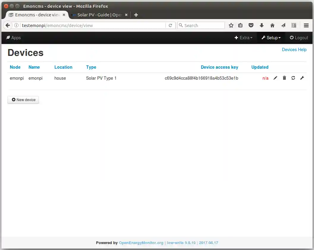
Task: Click Logout in the top navigation
Action: 299,38
